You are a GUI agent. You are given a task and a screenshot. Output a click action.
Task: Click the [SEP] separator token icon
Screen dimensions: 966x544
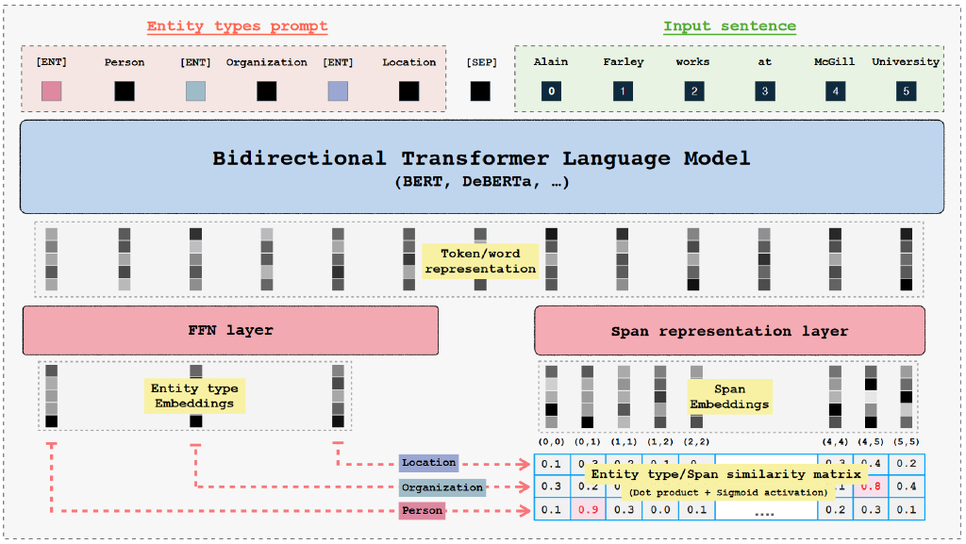coord(480,91)
